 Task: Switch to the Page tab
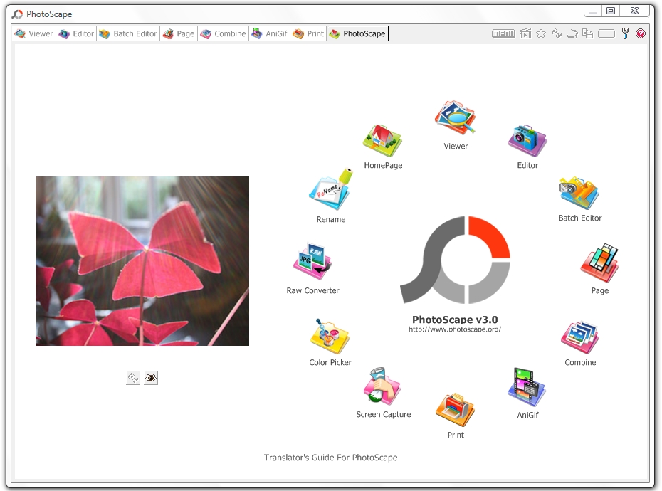tap(179, 33)
